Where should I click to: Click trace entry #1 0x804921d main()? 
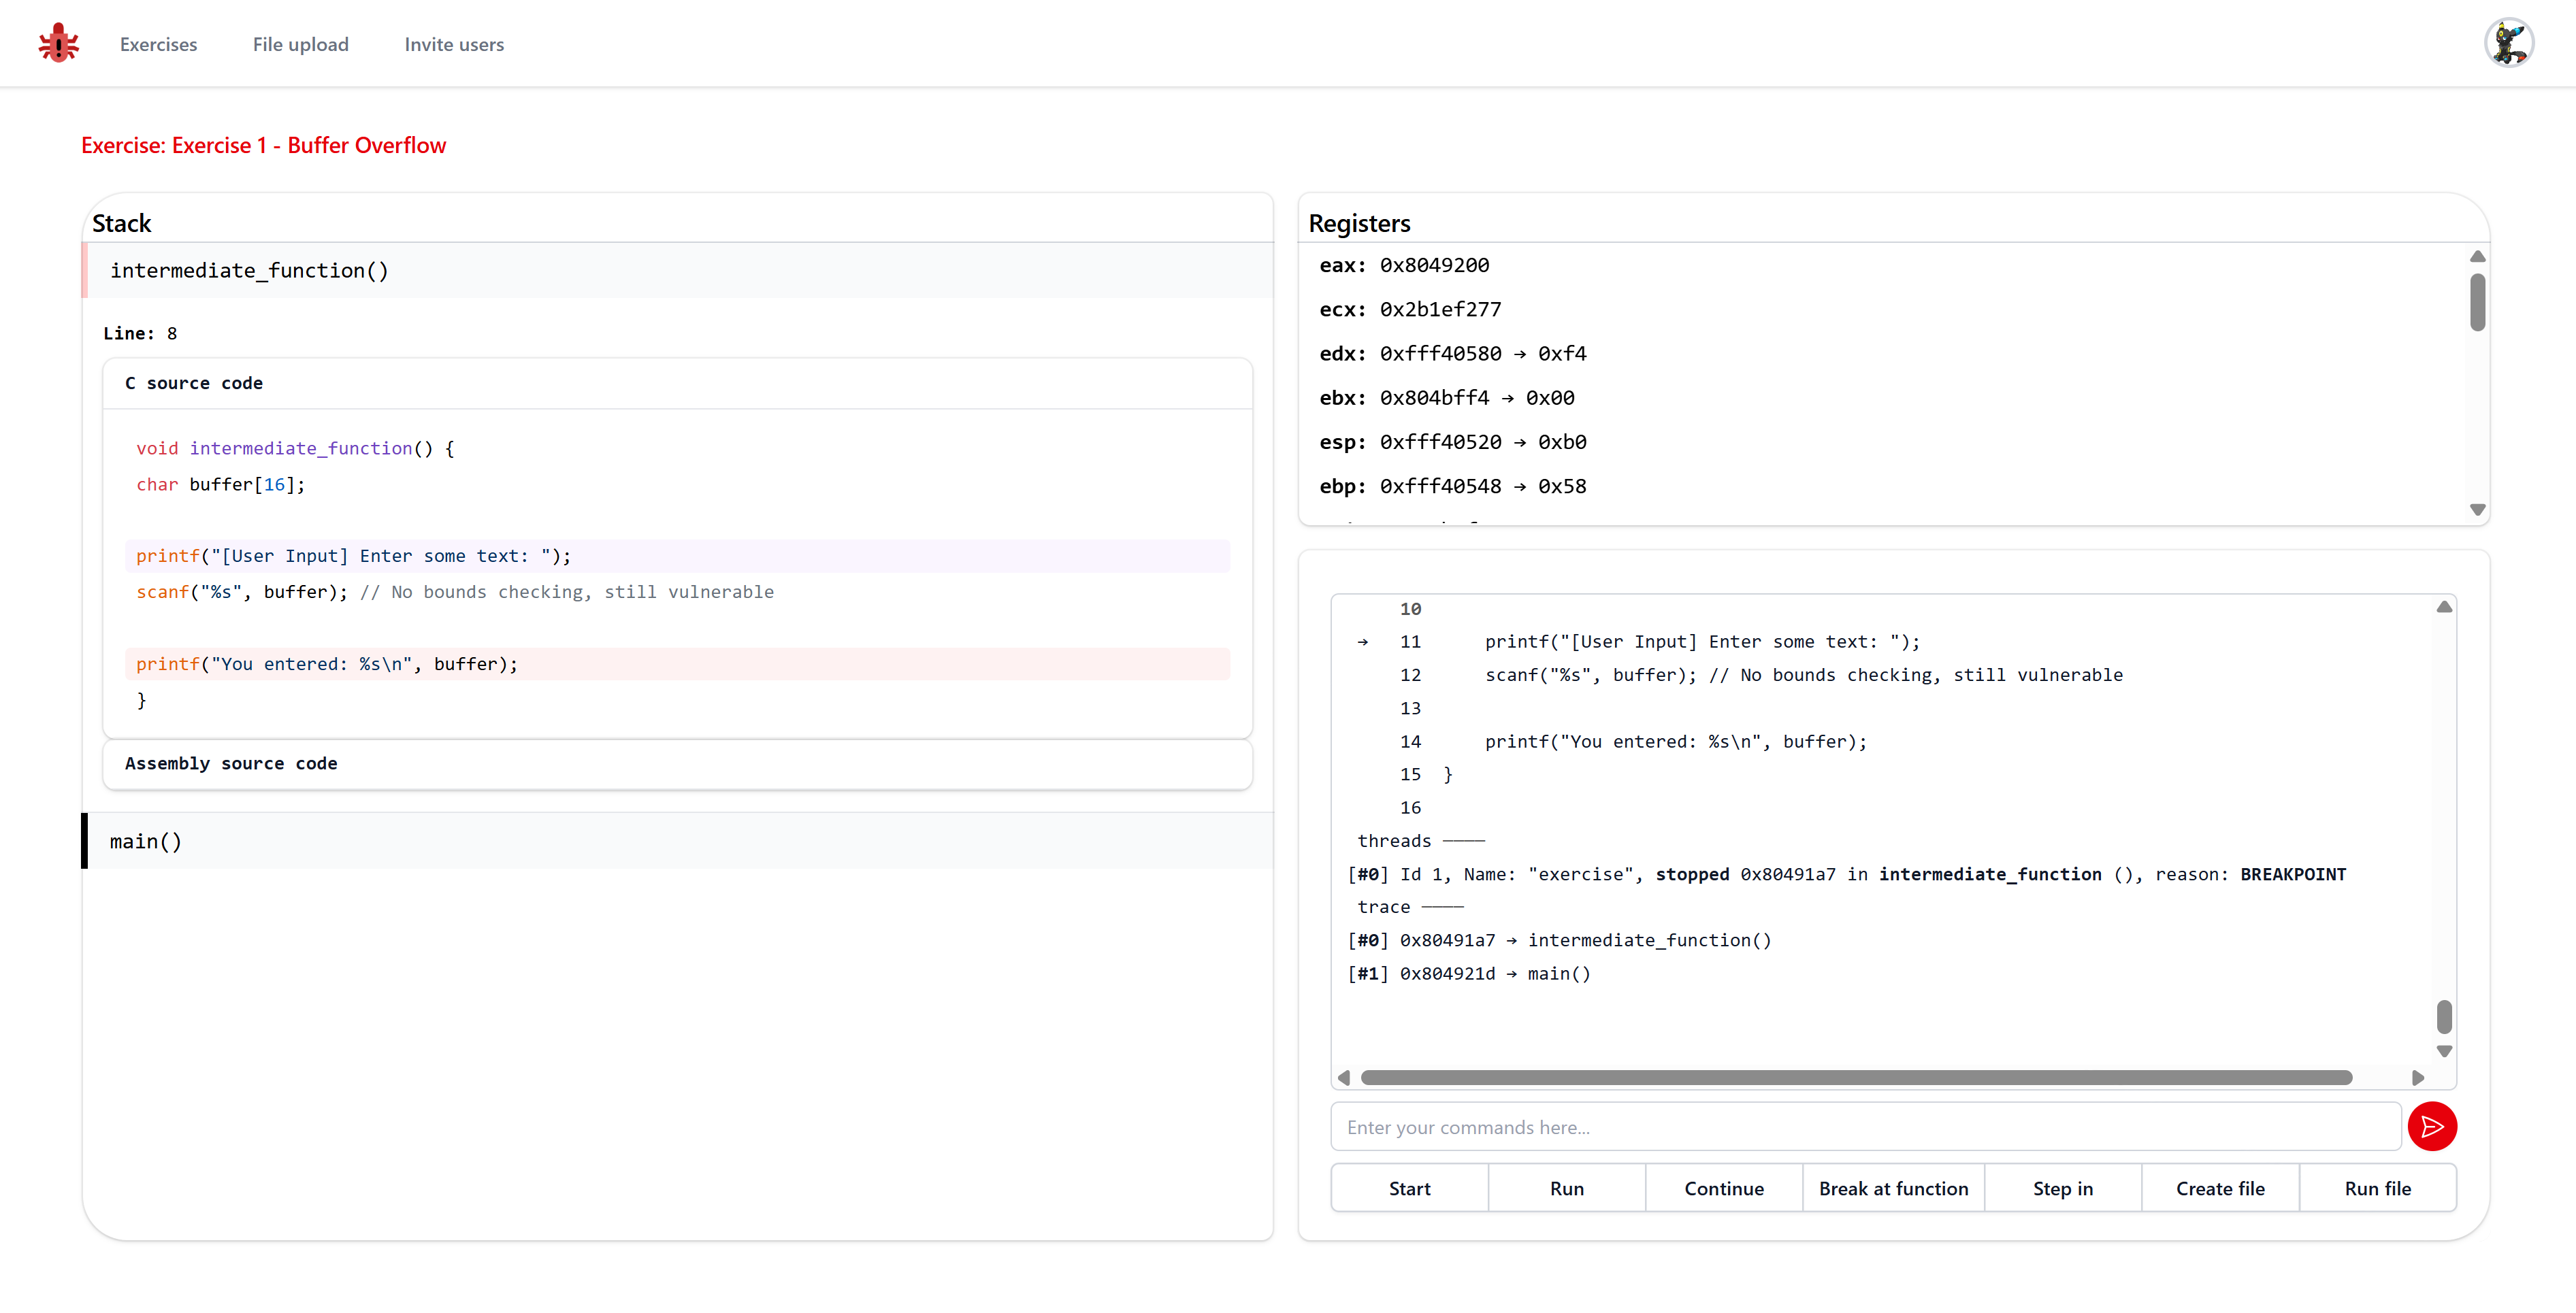[x=1469, y=974]
